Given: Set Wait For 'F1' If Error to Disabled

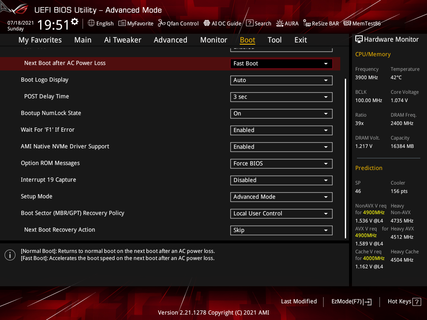Looking at the screenshot, I should coord(281,130).
